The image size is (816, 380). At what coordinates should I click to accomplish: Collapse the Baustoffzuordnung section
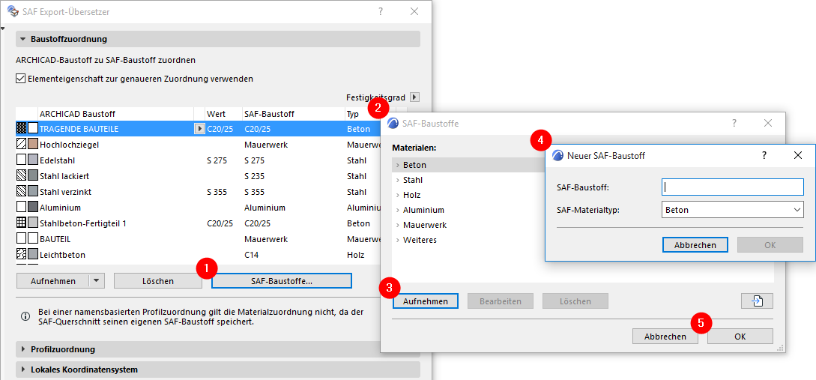tap(22, 39)
